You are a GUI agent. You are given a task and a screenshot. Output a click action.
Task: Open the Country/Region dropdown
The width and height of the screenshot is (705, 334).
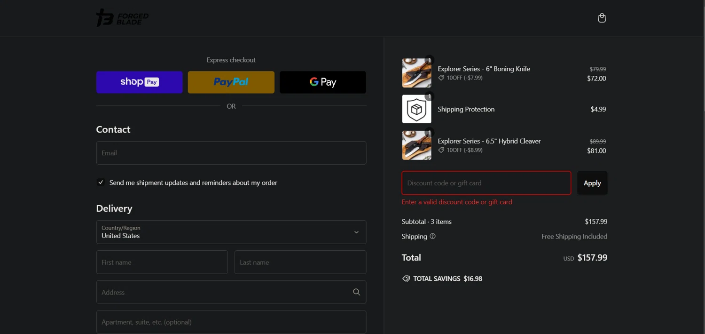coord(231,232)
